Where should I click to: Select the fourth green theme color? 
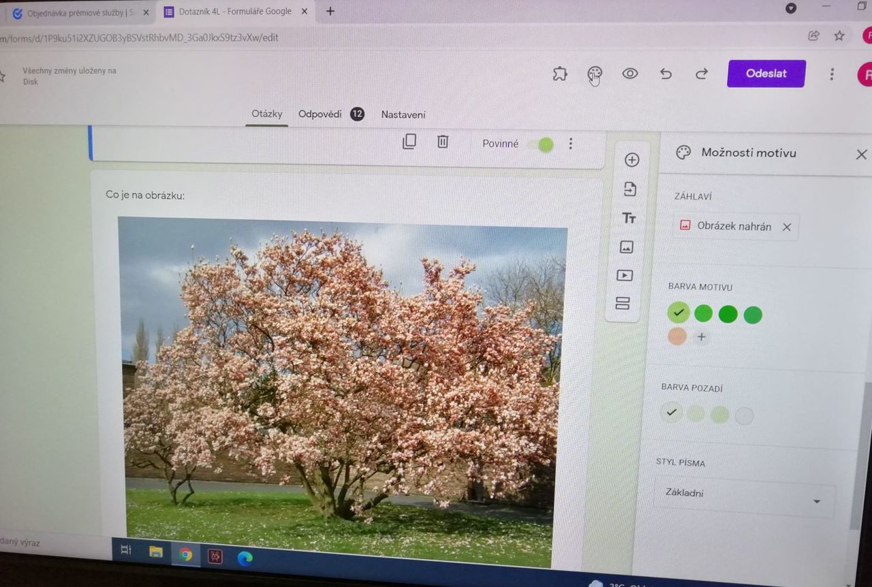pos(752,315)
